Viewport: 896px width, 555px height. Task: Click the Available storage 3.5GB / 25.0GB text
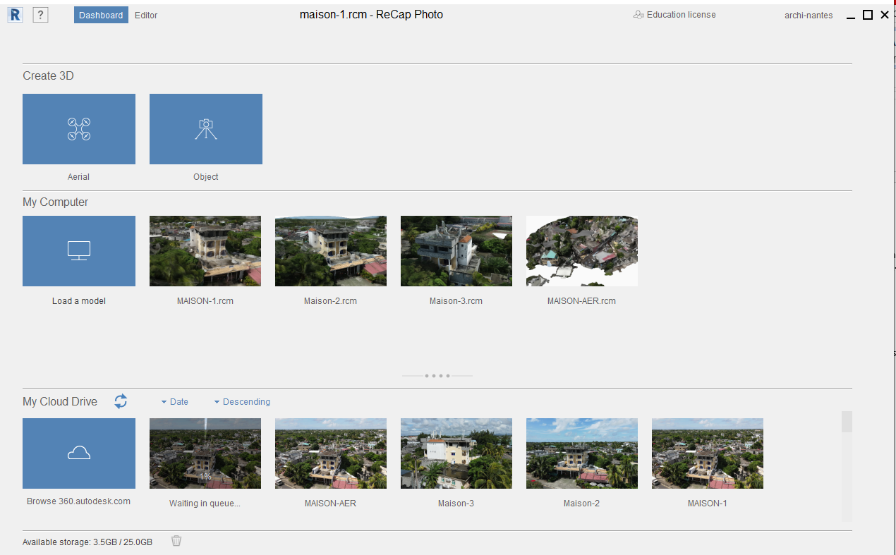(87, 542)
